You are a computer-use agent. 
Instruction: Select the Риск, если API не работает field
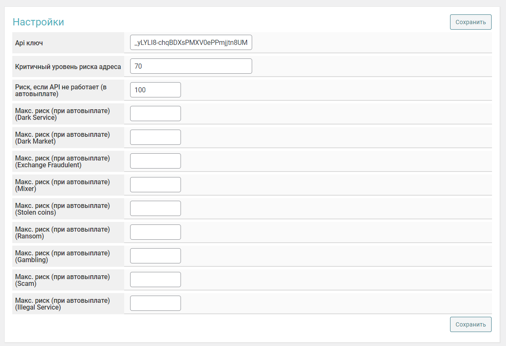click(155, 90)
